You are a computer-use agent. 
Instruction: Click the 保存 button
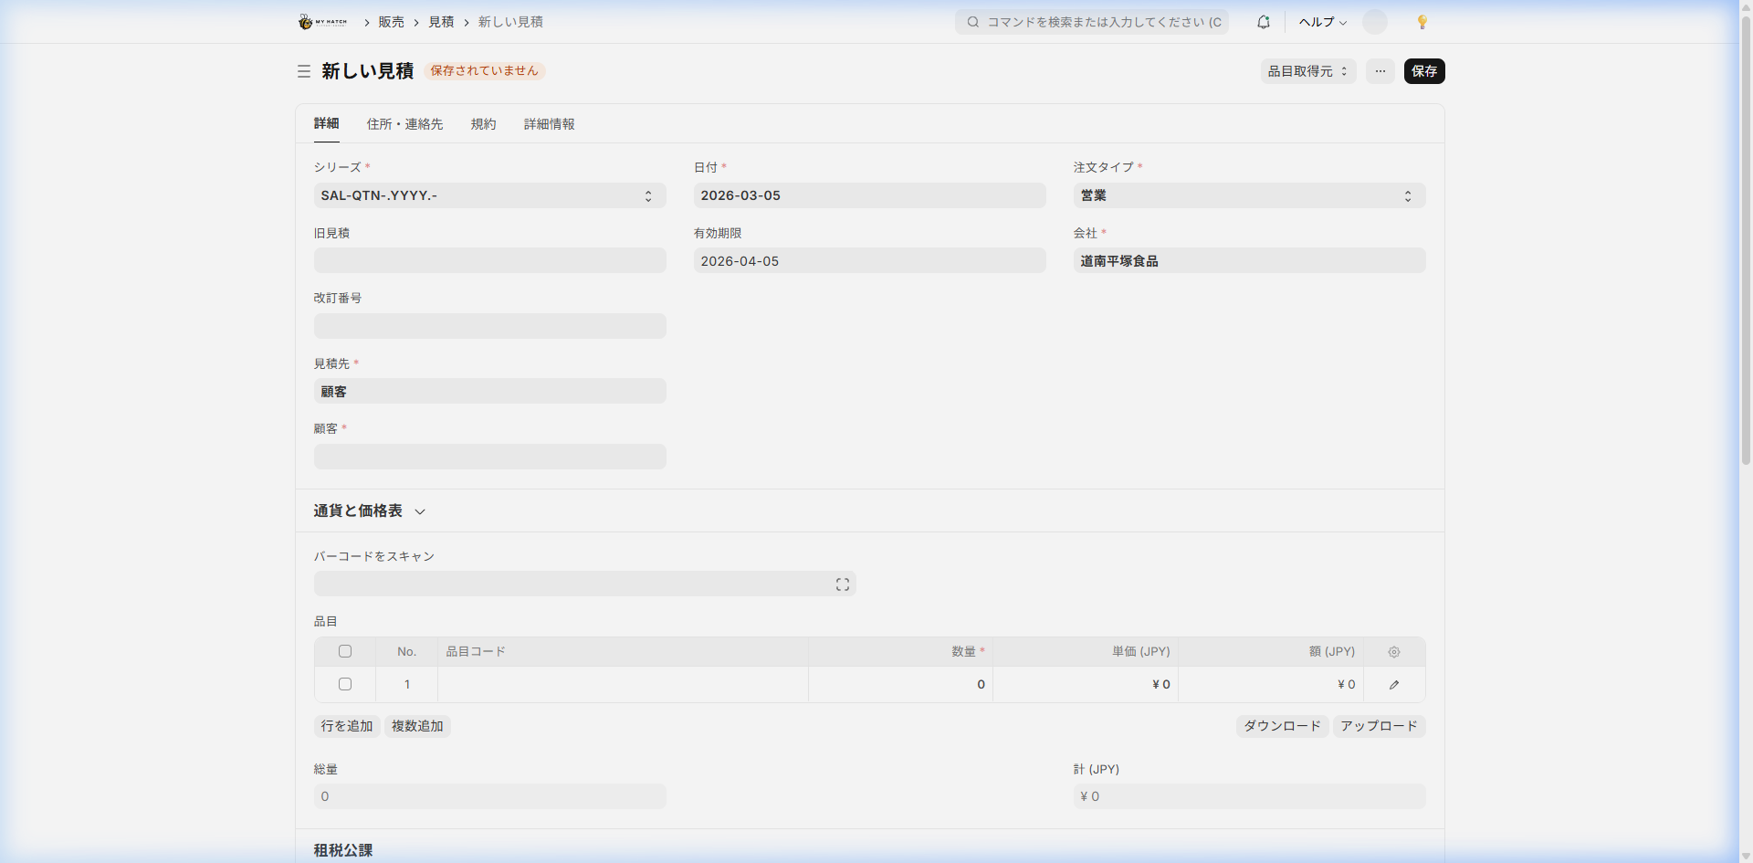pyautogui.click(x=1423, y=71)
